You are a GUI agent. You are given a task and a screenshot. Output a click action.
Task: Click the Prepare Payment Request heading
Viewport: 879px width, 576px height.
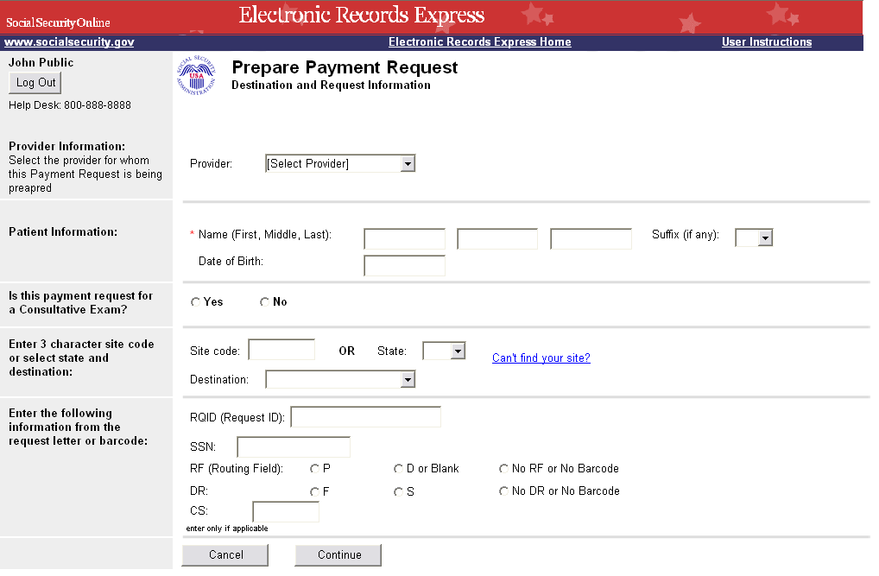point(345,67)
